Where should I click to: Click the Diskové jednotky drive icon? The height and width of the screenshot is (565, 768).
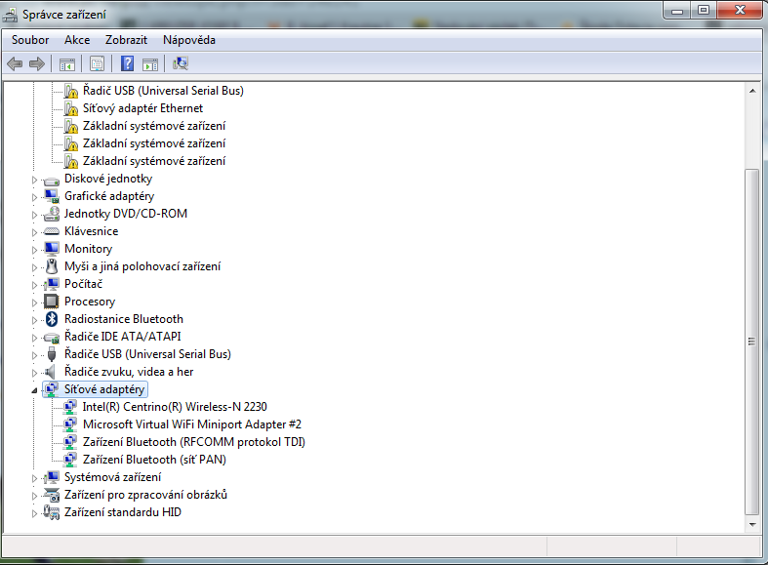(x=52, y=180)
